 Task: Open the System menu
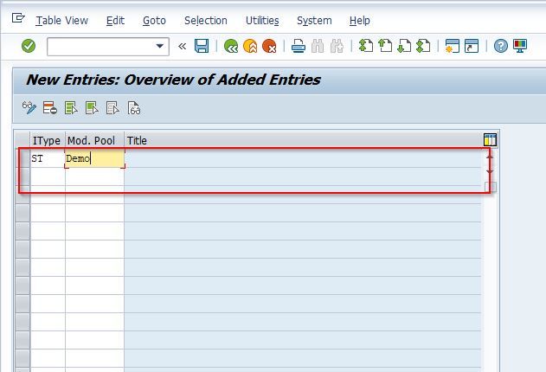coord(314,21)
